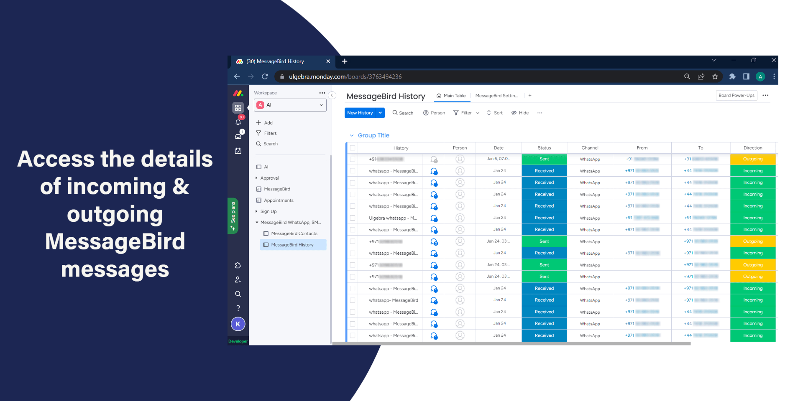Click the Sort button
The width and height of the screenshot is (803, 401).
[494, 113]
